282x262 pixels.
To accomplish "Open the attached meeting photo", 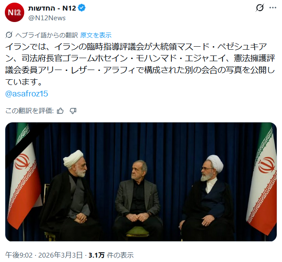I will tap(141, 182).
